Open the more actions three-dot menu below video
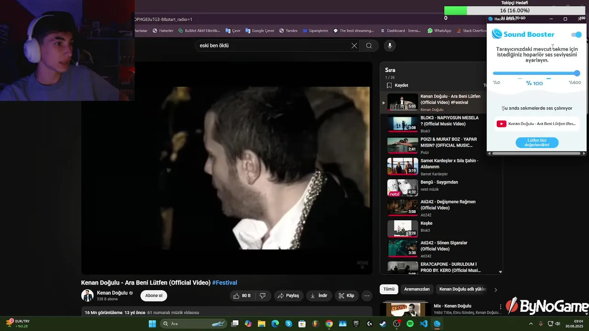This screenshot has width=589, height=331. tap(367, 296)
